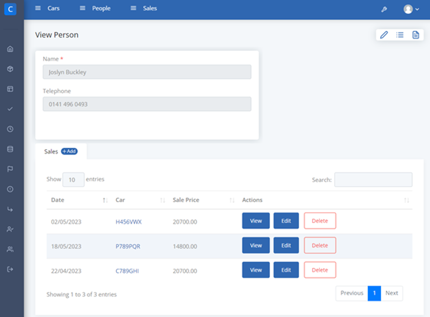Select the flag icon in the sidebar

tap(10, 169)
